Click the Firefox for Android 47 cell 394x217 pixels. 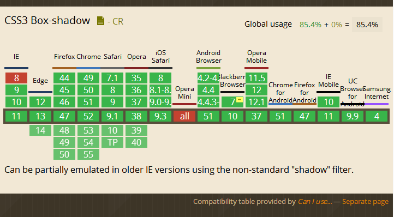click(305, 116)
